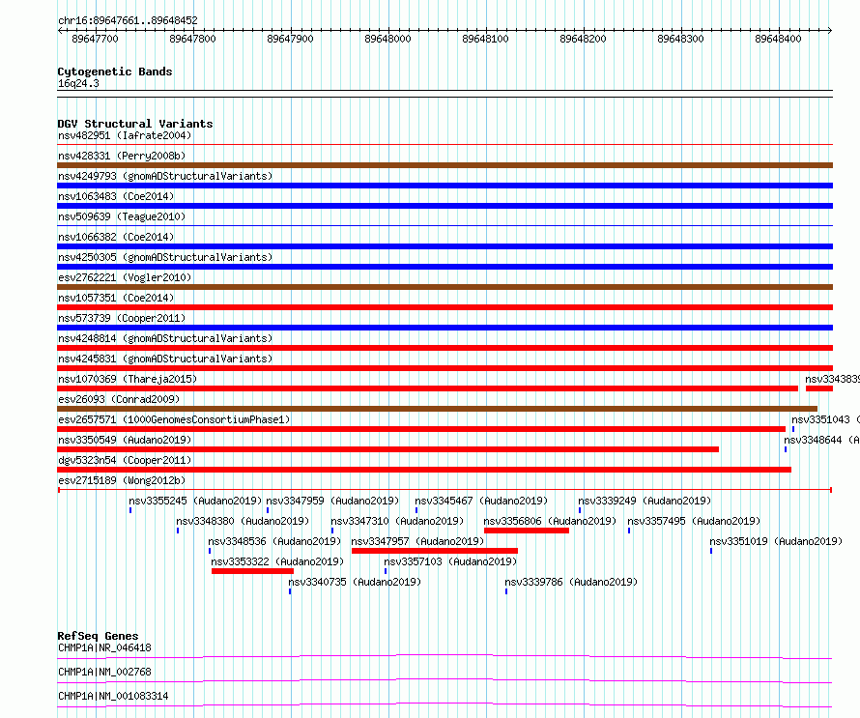Click the nsv482951 (Iafrate2004) variant label

coord(125,135)
